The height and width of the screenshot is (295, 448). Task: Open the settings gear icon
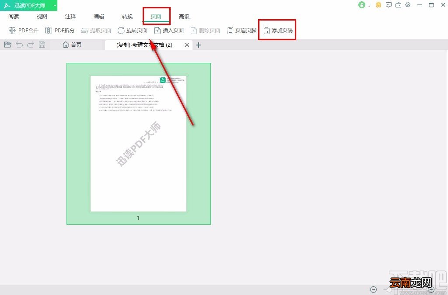pos(408,5)
